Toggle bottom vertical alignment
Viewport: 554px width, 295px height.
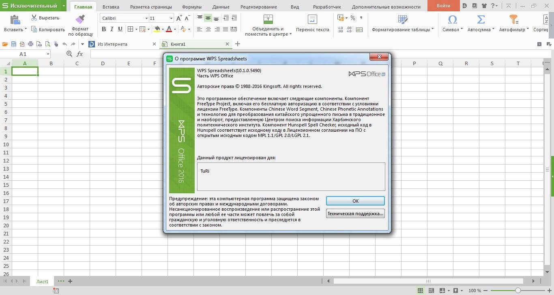pos(216,18)
